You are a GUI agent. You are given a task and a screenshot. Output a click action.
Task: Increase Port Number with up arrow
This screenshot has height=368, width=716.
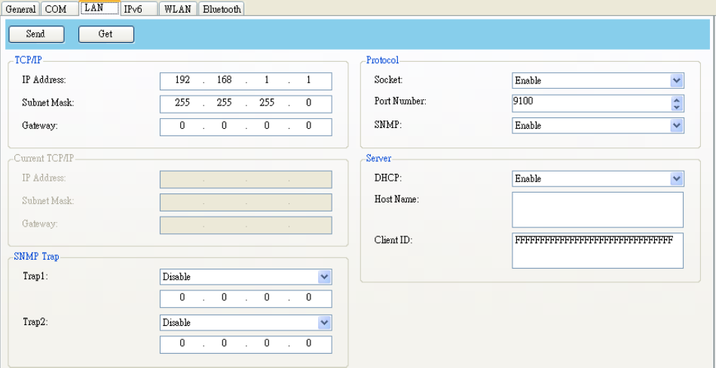pyautogui.click(x=677, y=99)
